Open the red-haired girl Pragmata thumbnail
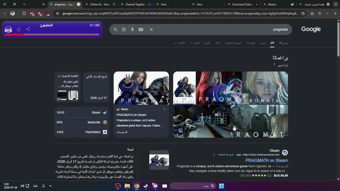Image resolution: width=340 pixels, height=191 pixels. tap(219, 88)
